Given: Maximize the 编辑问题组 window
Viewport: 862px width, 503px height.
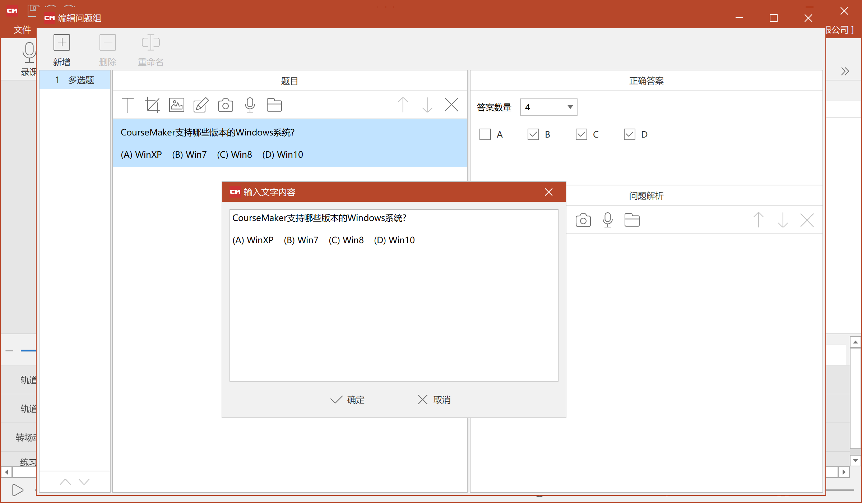Looking at the screenshot, I should click(x=774, y=18).
